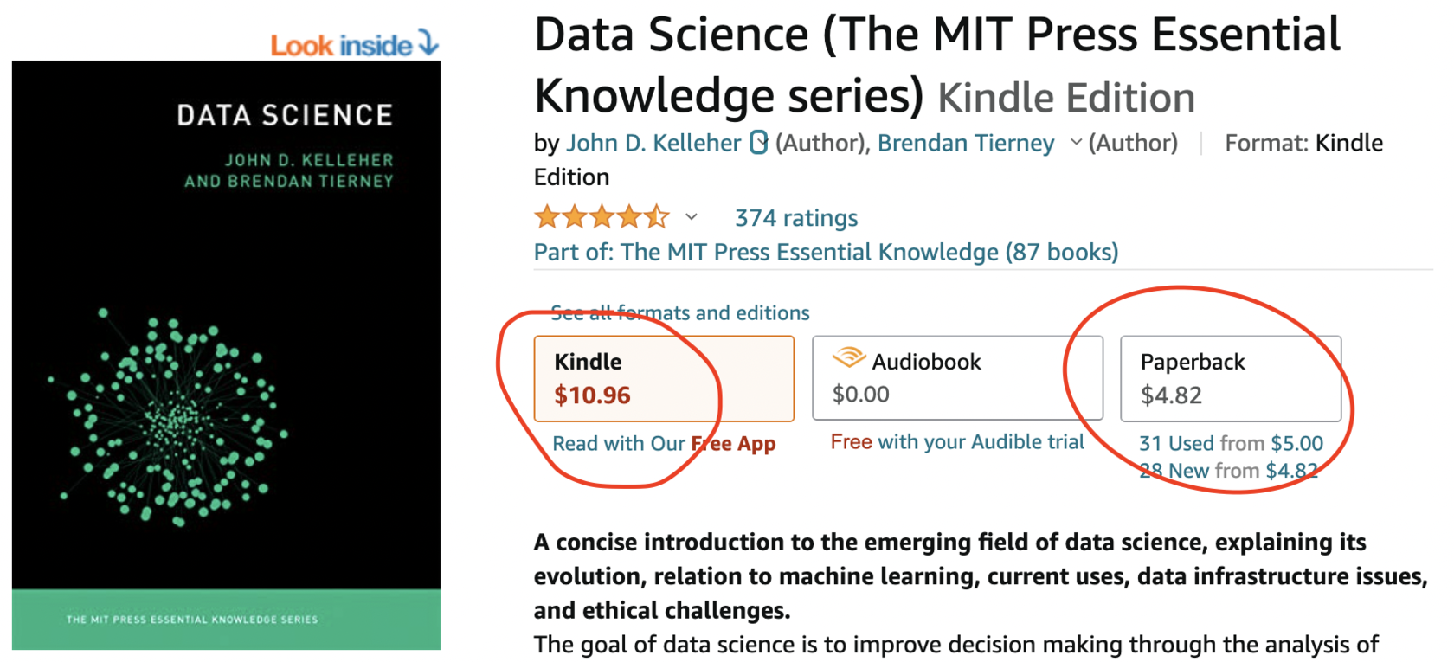Image resolution: width=1454 pixels, height=662 pixels.
Task: Select the Audiobook format option
Action: (x=957, y=379)
